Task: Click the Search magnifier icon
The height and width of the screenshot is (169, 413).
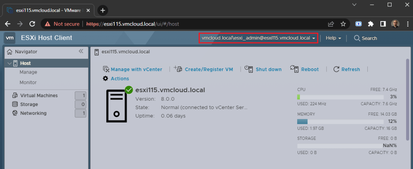Action: (357, 38)
